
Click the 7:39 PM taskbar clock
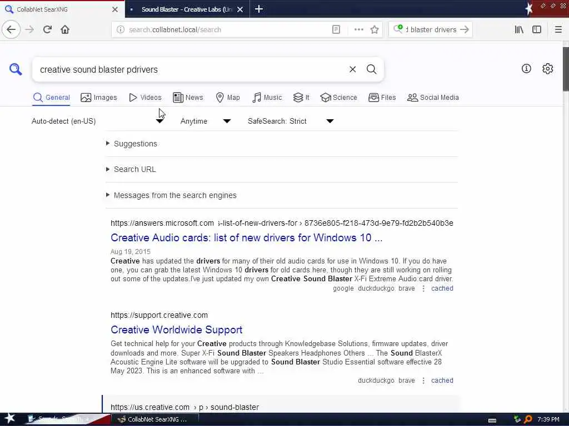pyautogui.click(x=548, y=419)
